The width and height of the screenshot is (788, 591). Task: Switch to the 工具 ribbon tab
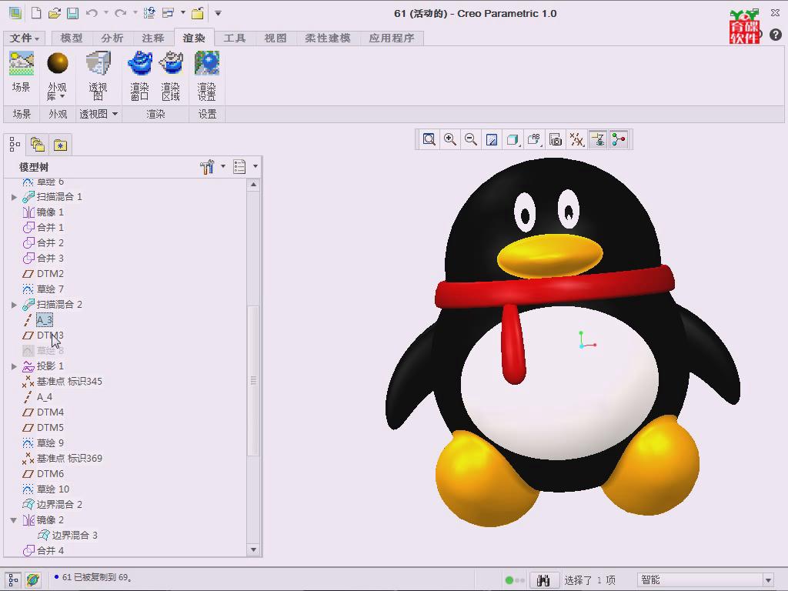(x=235, y=38)
